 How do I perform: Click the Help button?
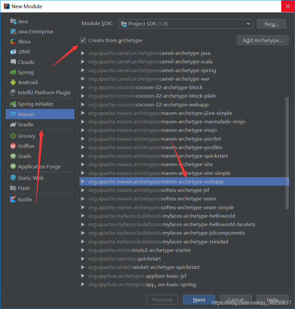pos(272,300)
